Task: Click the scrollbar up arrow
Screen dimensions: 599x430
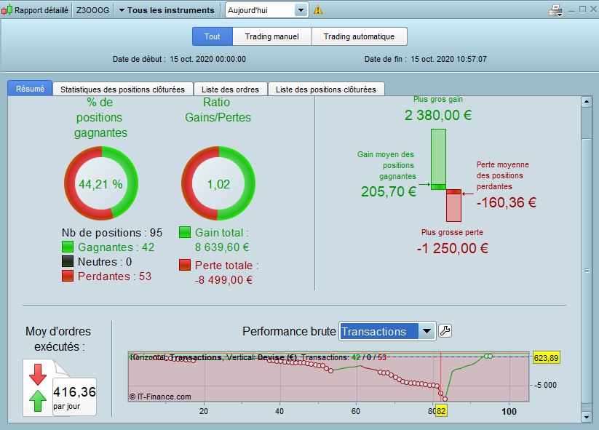Action: click(x=586, y=102)
